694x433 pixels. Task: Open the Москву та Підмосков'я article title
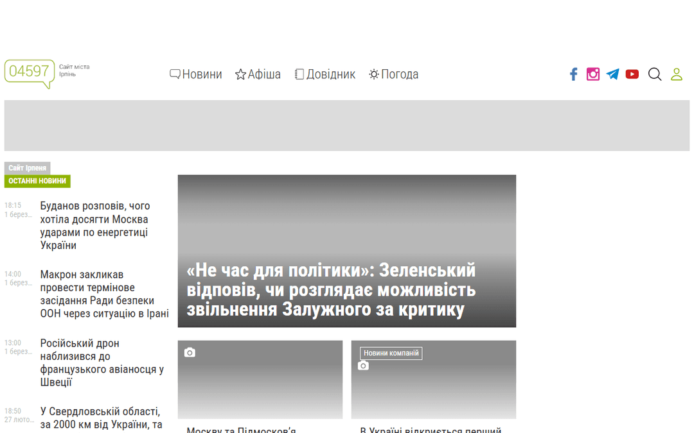pyautogui.click(x=241, y=429)
